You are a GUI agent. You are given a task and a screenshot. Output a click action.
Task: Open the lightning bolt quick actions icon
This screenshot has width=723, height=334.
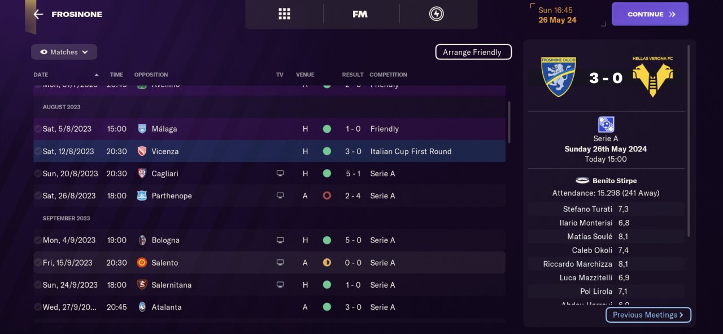(x=436, y=14)
